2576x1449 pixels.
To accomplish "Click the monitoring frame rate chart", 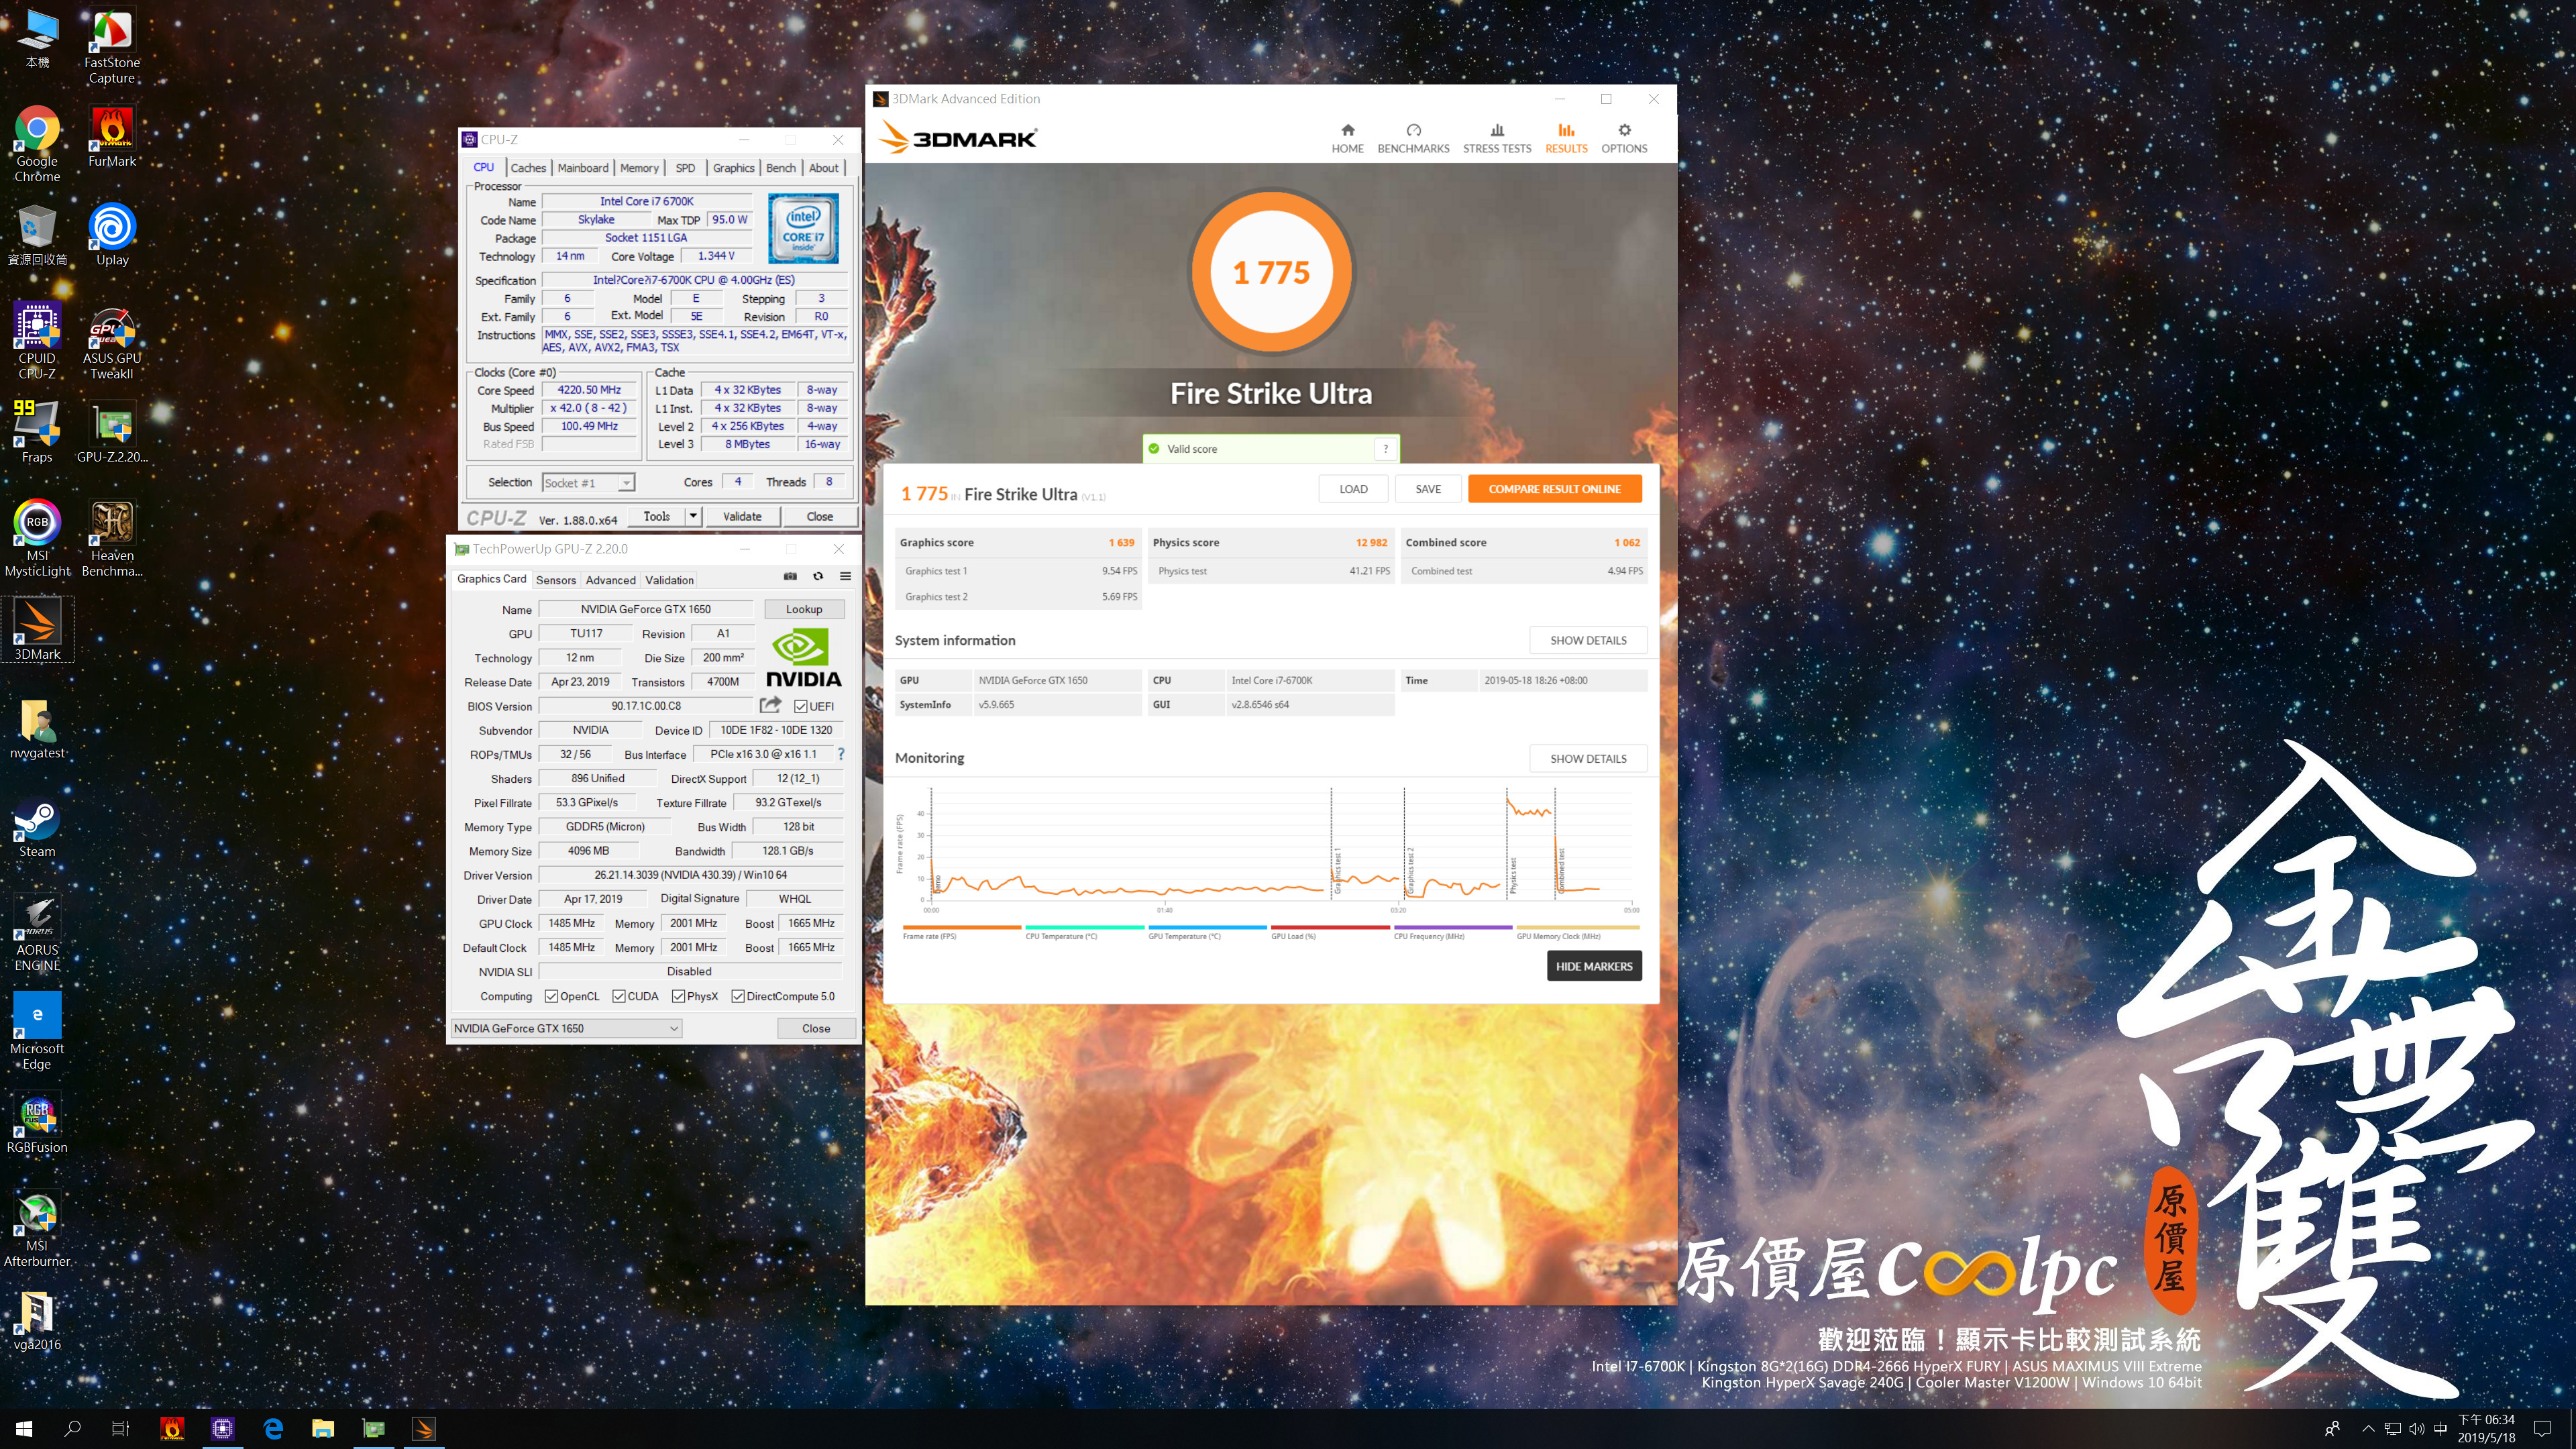I will coord(1280,845).
